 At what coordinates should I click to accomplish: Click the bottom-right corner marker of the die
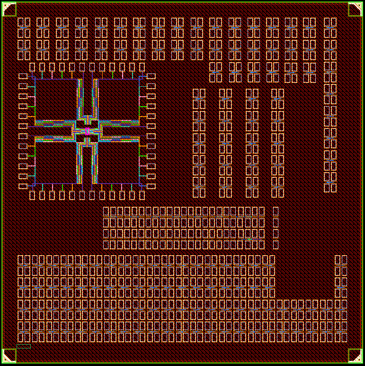(x=356, y=356)
